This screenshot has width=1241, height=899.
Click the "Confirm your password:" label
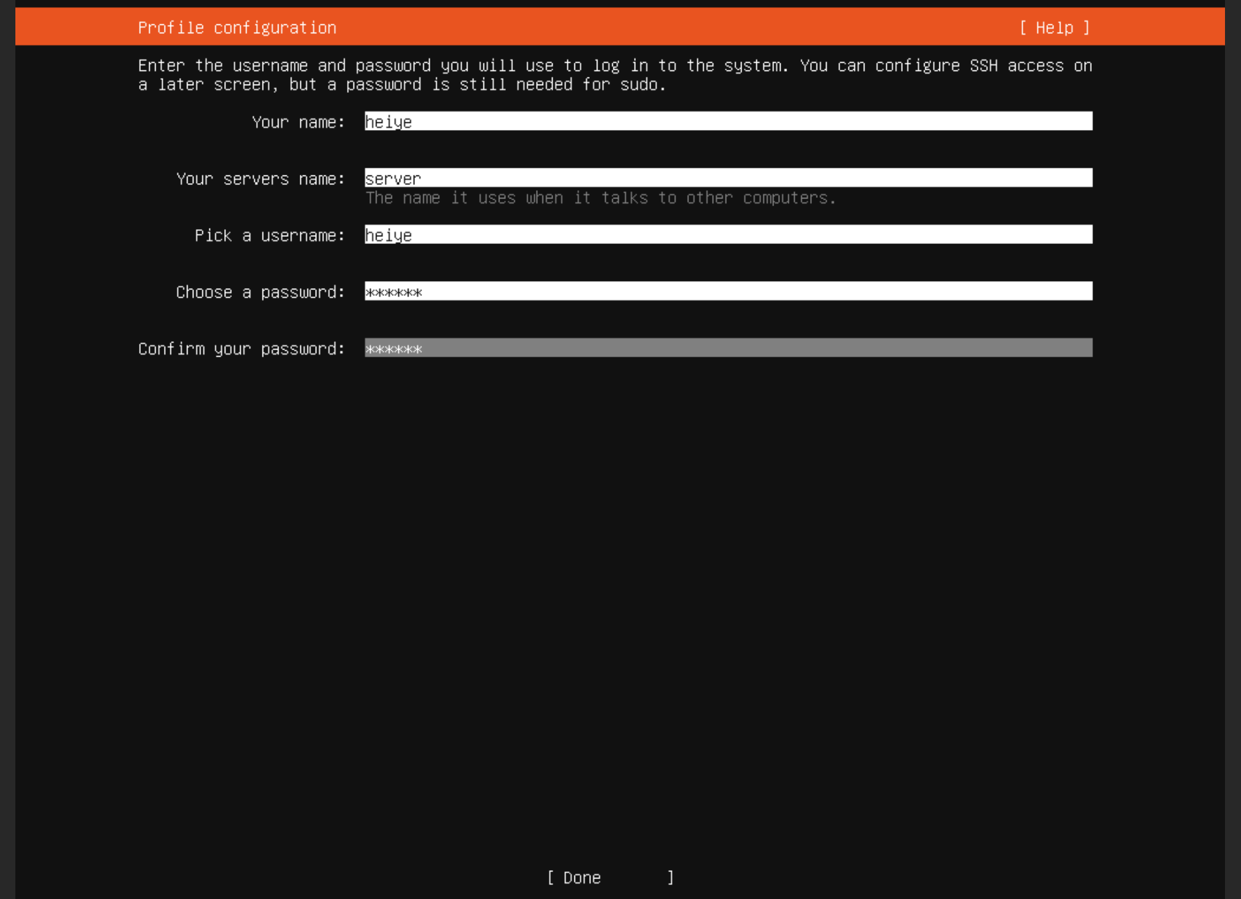[x=241, y=348]
